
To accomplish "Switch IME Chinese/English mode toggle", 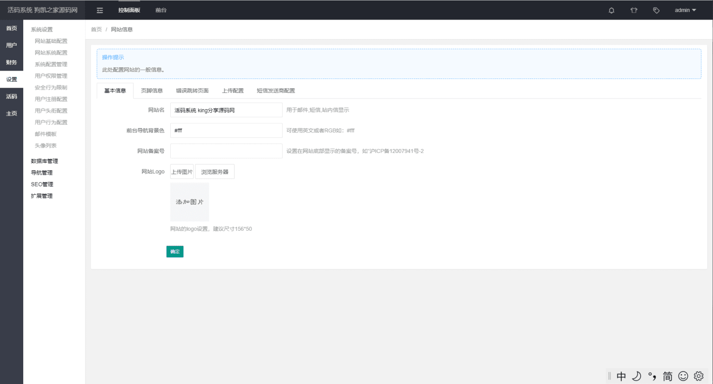I will (x=621, y=376).
